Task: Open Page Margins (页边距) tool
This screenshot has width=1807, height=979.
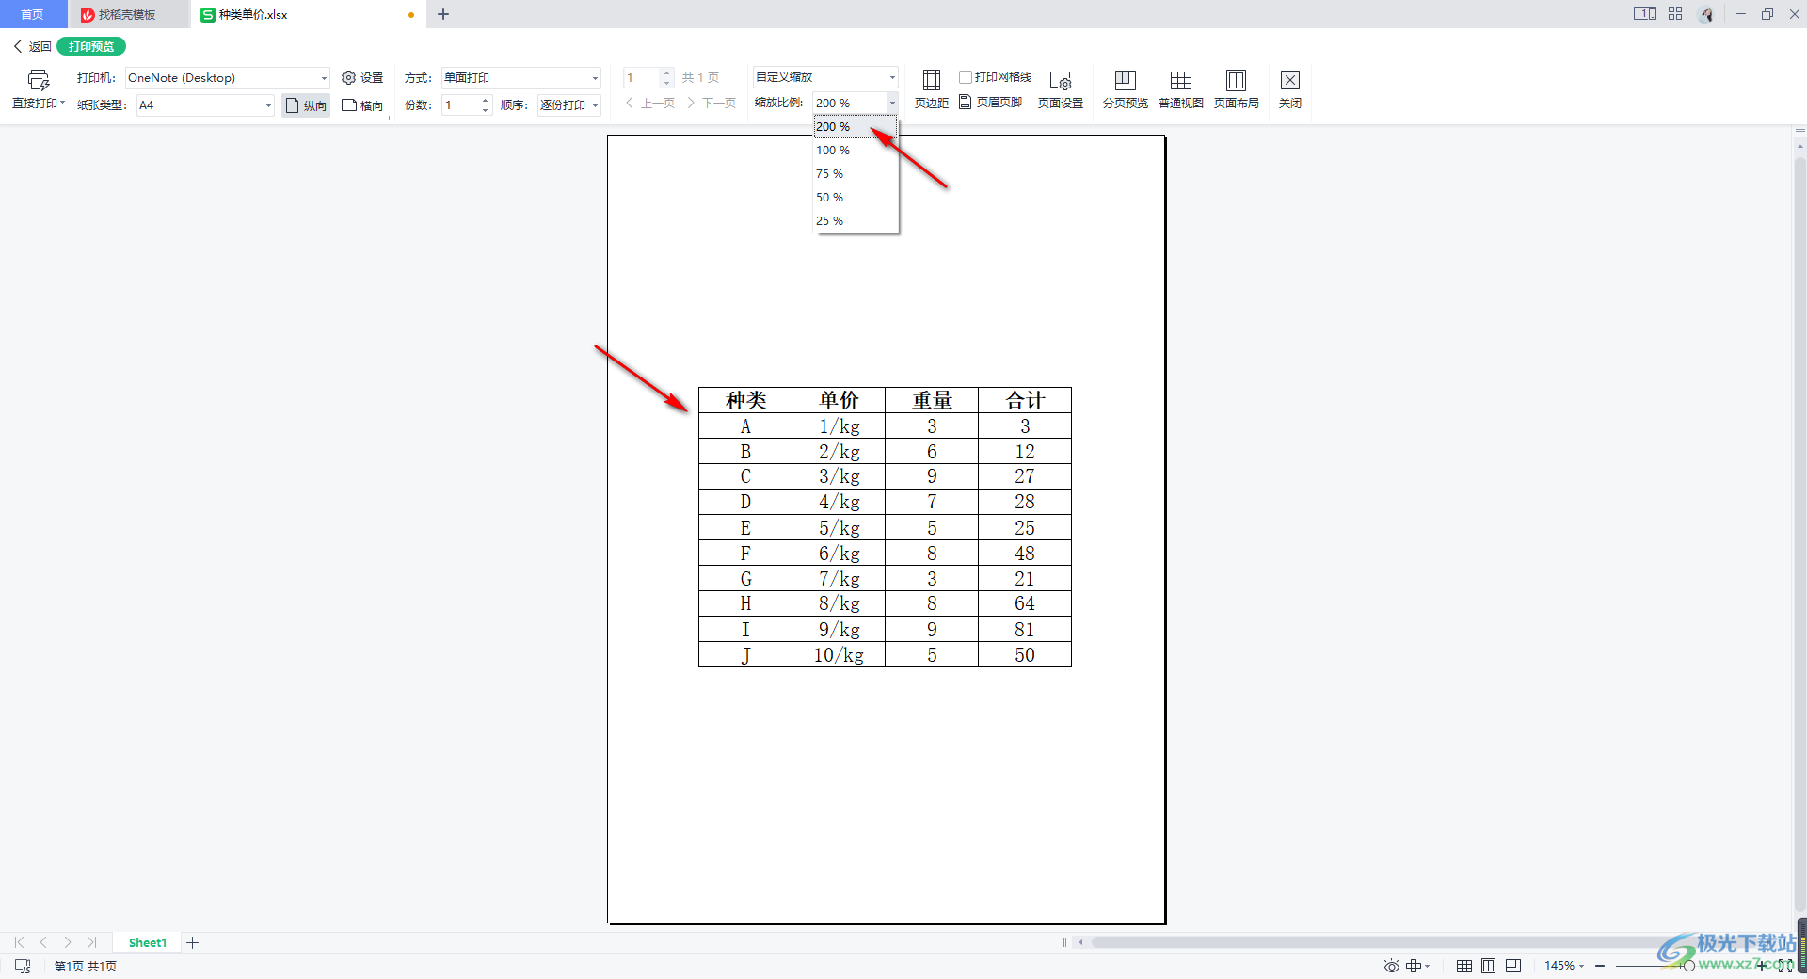Action: point(931,89)
